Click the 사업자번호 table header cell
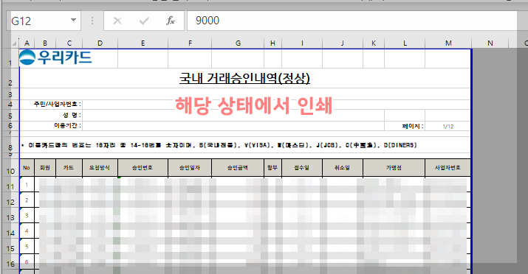The width and height of the screenshot is (528, 274). pyautogui.click(x=448, y=168)
